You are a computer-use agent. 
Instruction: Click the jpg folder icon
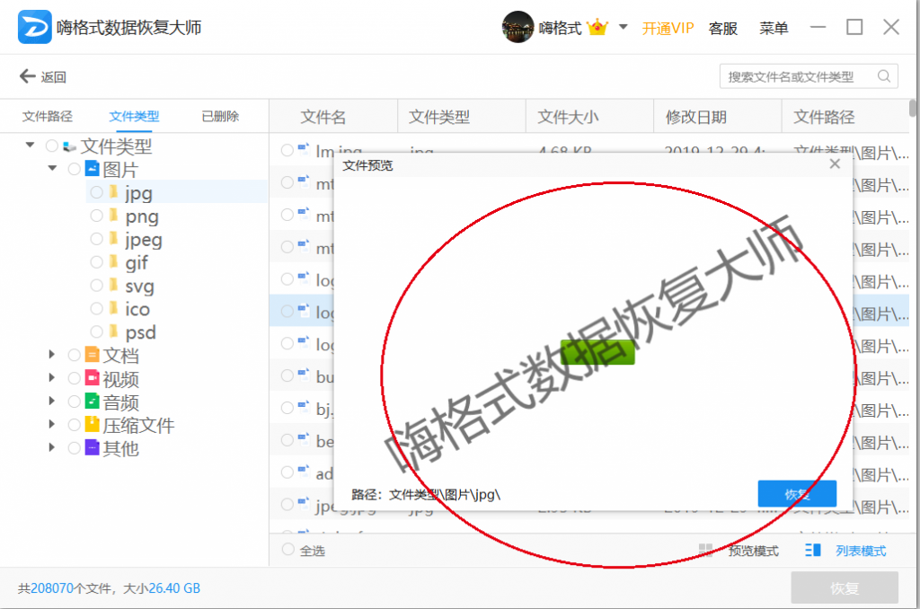pos(114,192)
